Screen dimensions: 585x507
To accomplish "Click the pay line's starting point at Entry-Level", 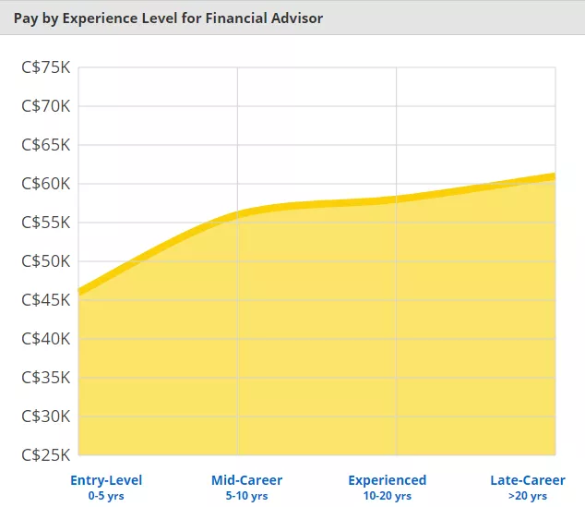I will (79, 291).
